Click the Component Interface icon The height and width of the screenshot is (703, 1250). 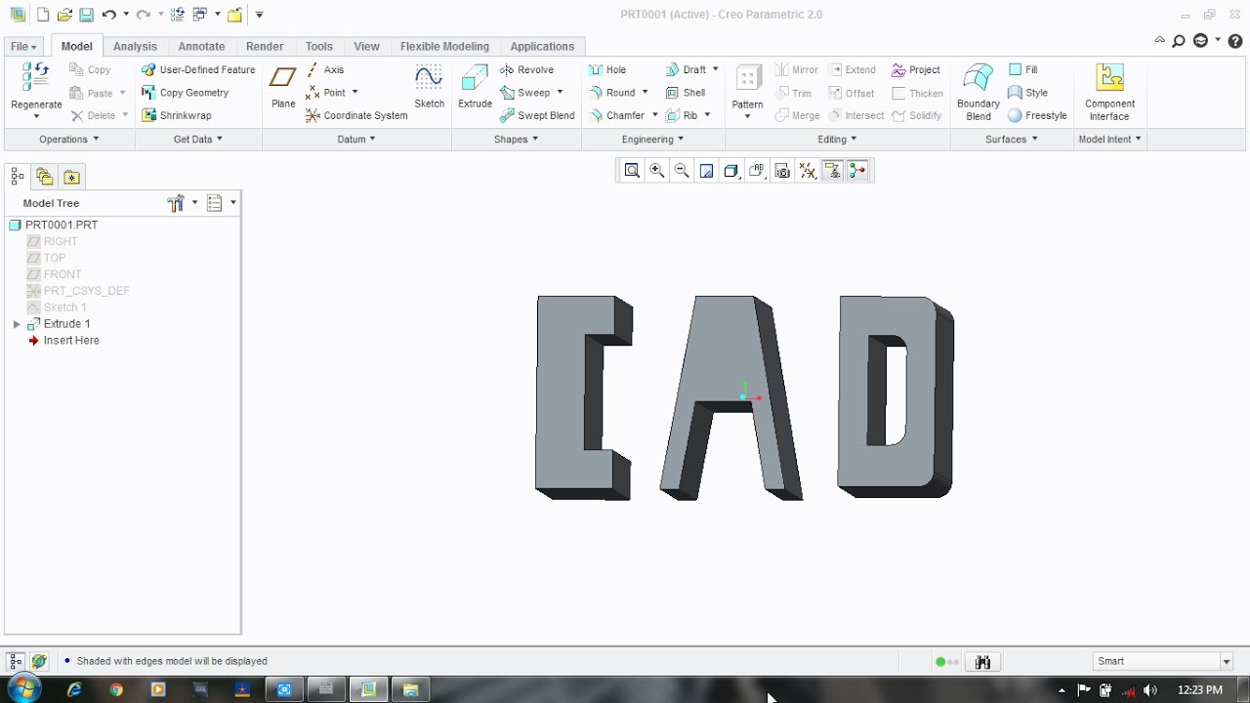point(1109,78)
